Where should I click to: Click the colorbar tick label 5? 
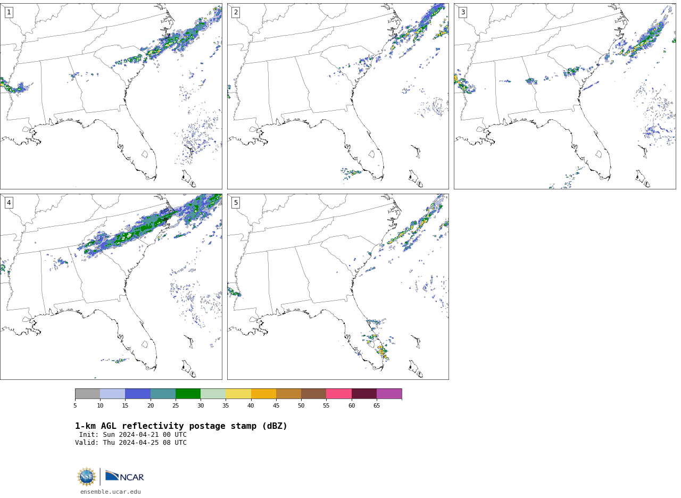coord(75,406)
